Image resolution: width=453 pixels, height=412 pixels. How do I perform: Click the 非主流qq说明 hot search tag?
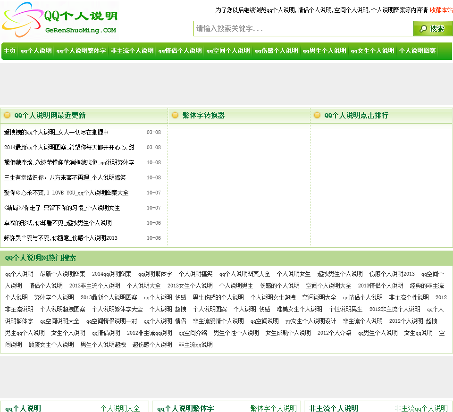(x=195, y=345)
